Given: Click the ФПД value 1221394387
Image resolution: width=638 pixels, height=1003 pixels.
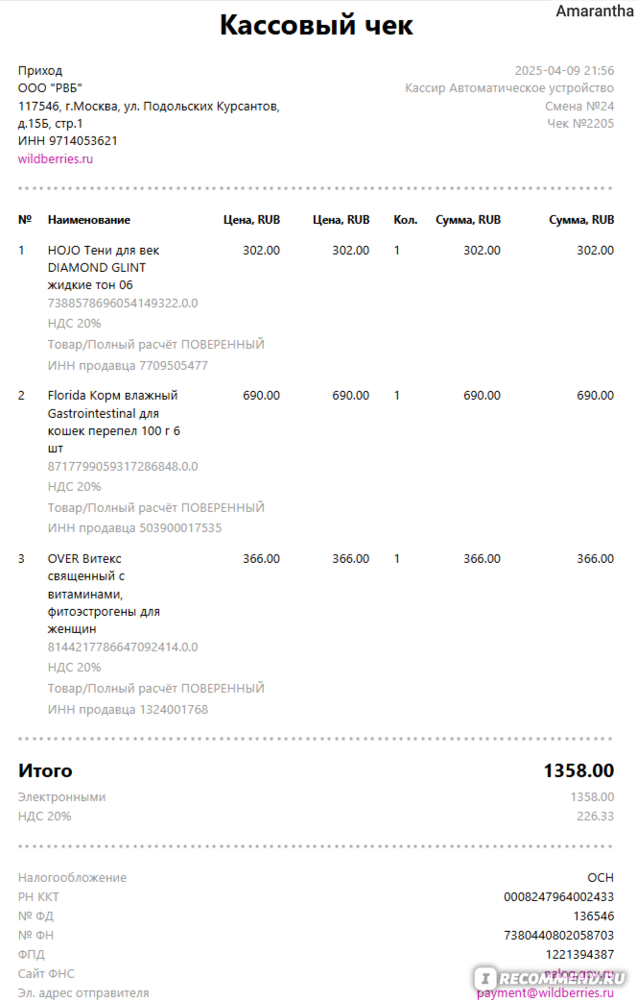Looking at the screenshot, I should tap(579, 954).
